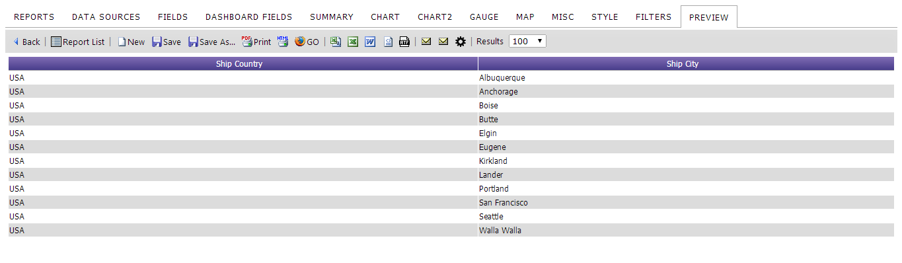Select the Albuquerque city cell

click(686, 78)
